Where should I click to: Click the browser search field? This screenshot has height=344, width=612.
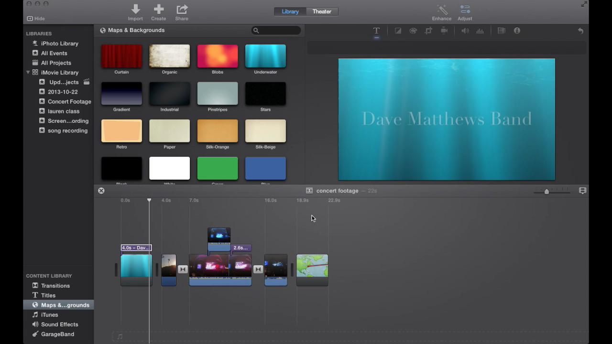[x=276, y=30]
